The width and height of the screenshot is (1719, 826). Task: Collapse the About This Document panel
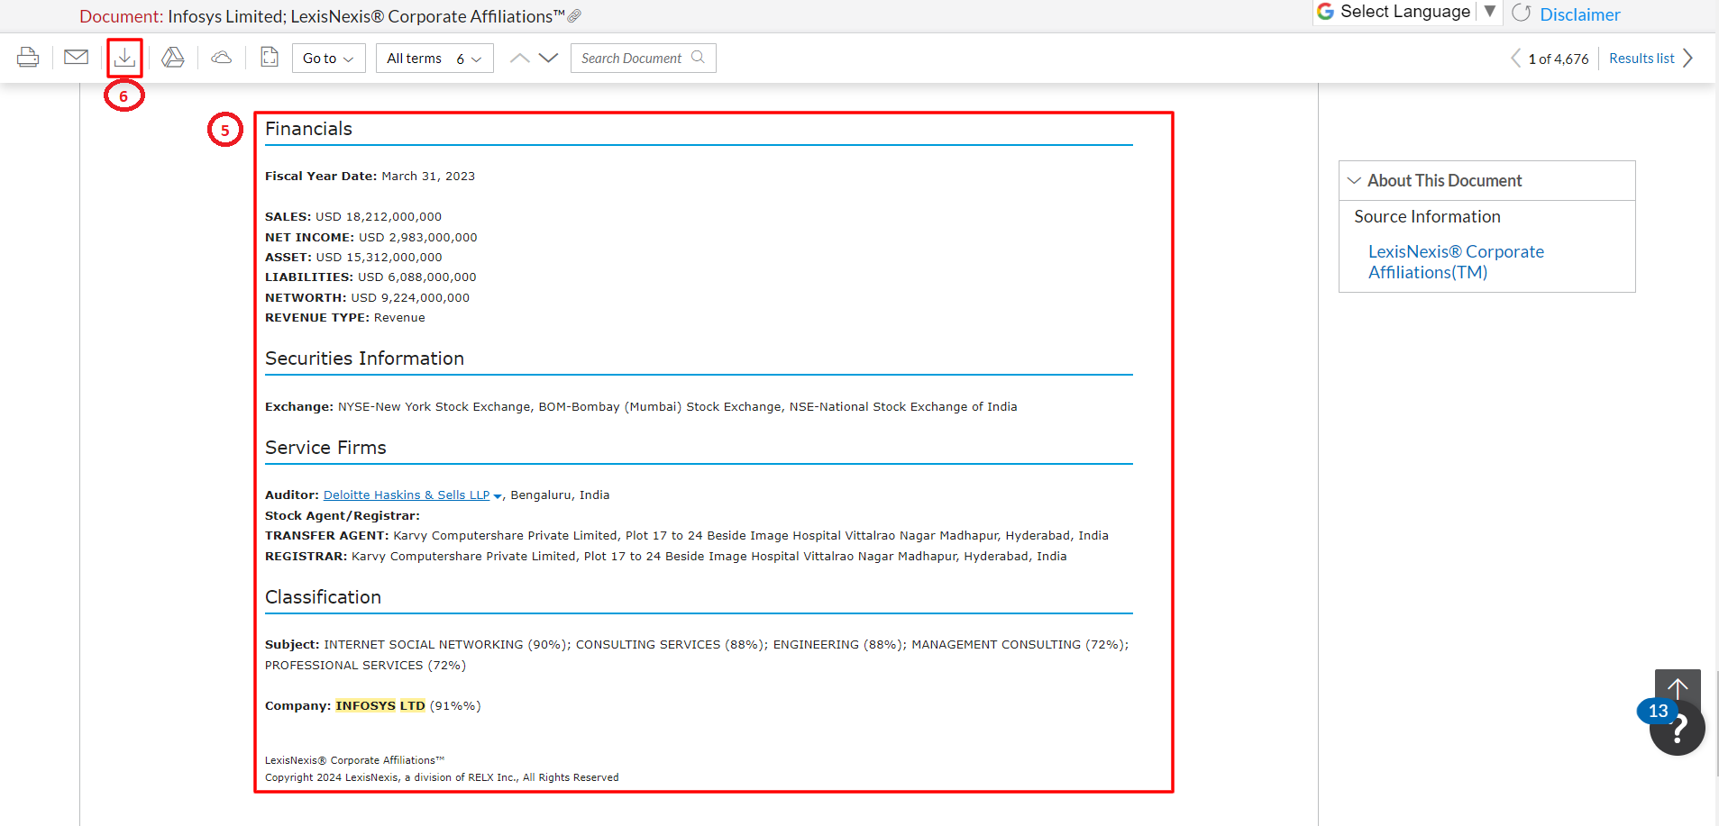point(1354,180)
